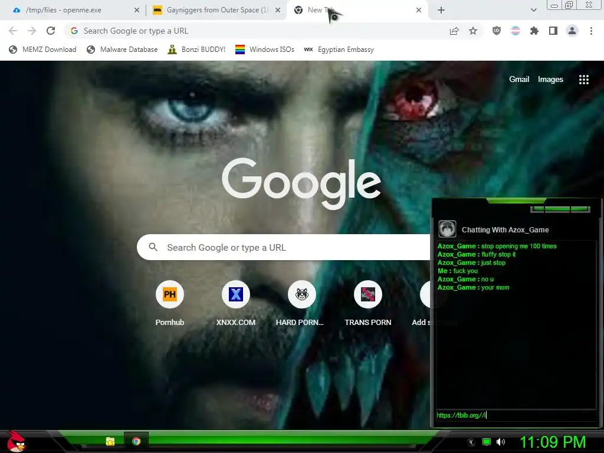Open the MEMZ Download bookmark
The width and height of the screenshot is (604, 453).
(x=42, y=50)
